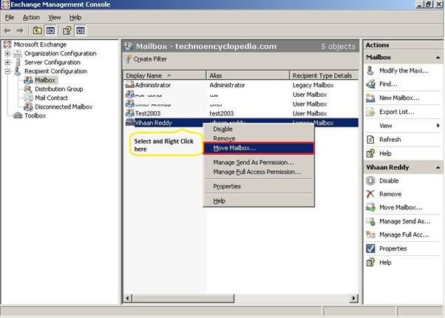
Task: Click the Back arrow toolbar icon
Action: point(7,30)
